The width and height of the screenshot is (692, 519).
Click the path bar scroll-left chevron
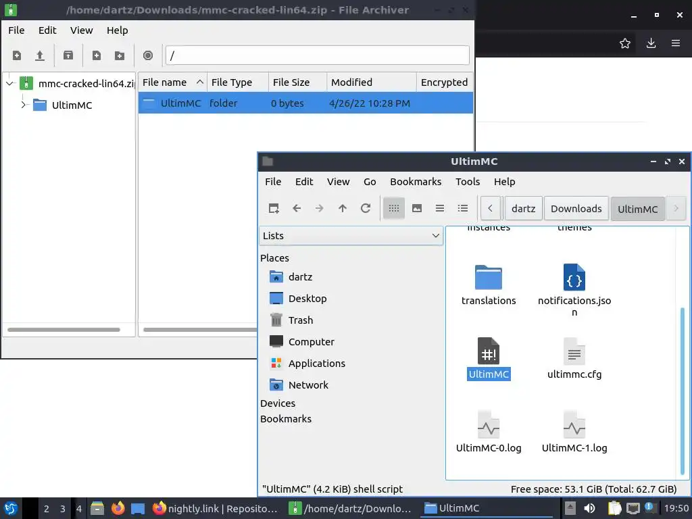click(491, 208)
